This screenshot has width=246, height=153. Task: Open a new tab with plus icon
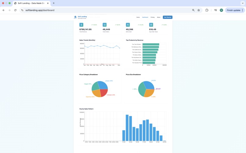point(54,3)
